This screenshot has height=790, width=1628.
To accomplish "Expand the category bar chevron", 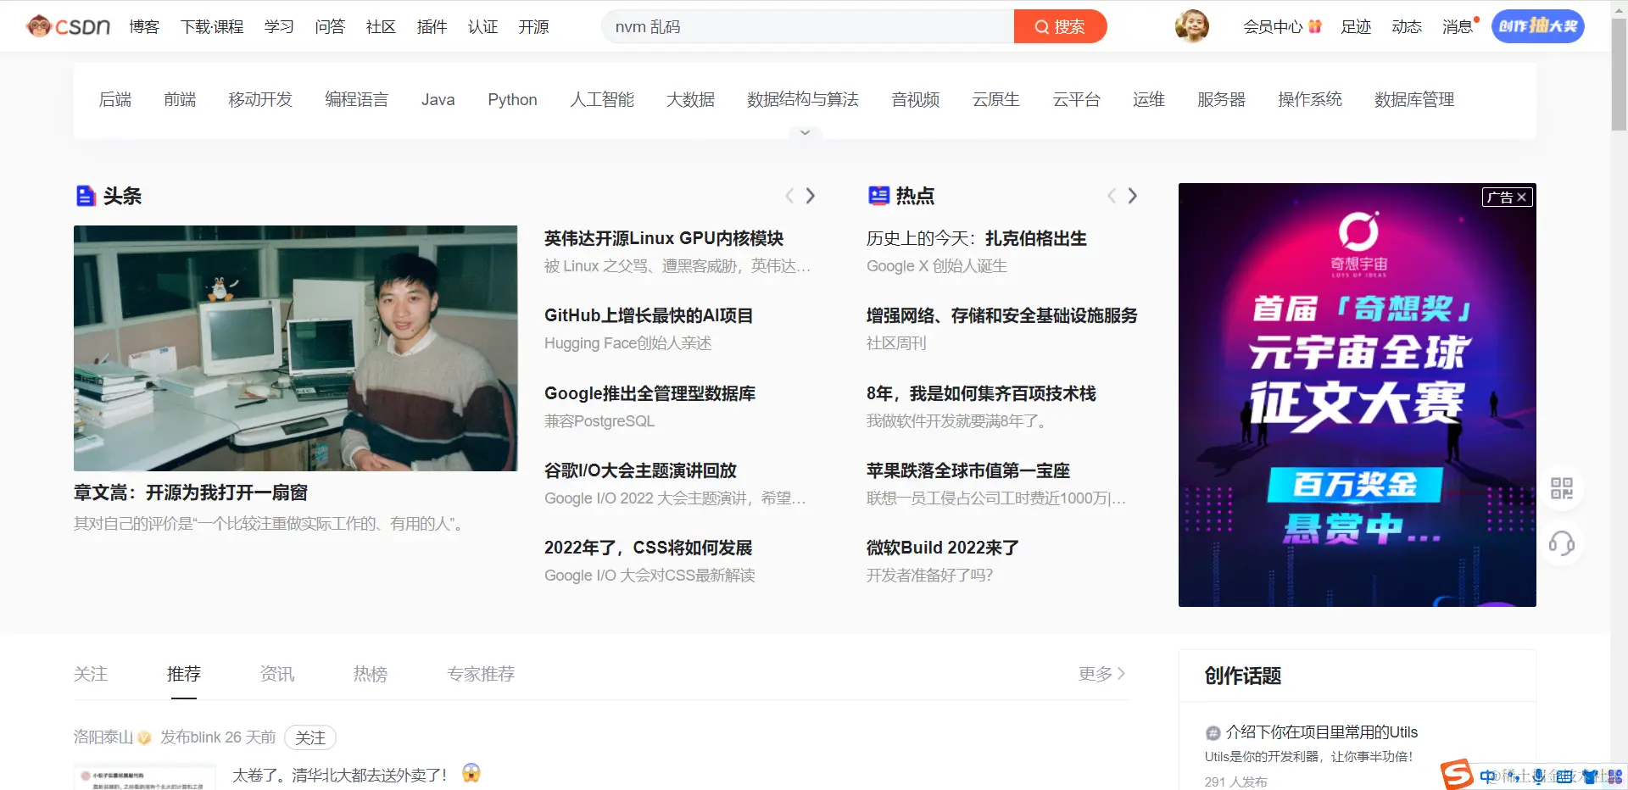I will click(x=805, y=132).
